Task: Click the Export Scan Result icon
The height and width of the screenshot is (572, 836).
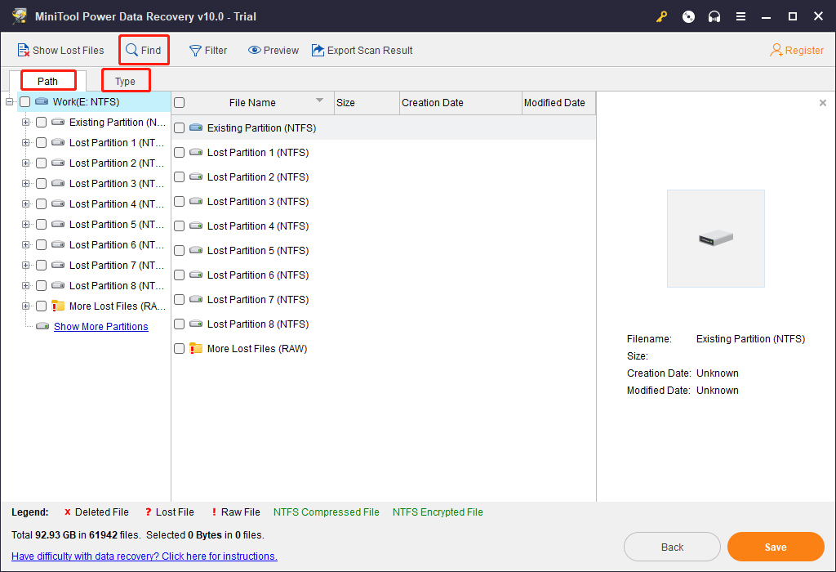Action: coord(318,50)
